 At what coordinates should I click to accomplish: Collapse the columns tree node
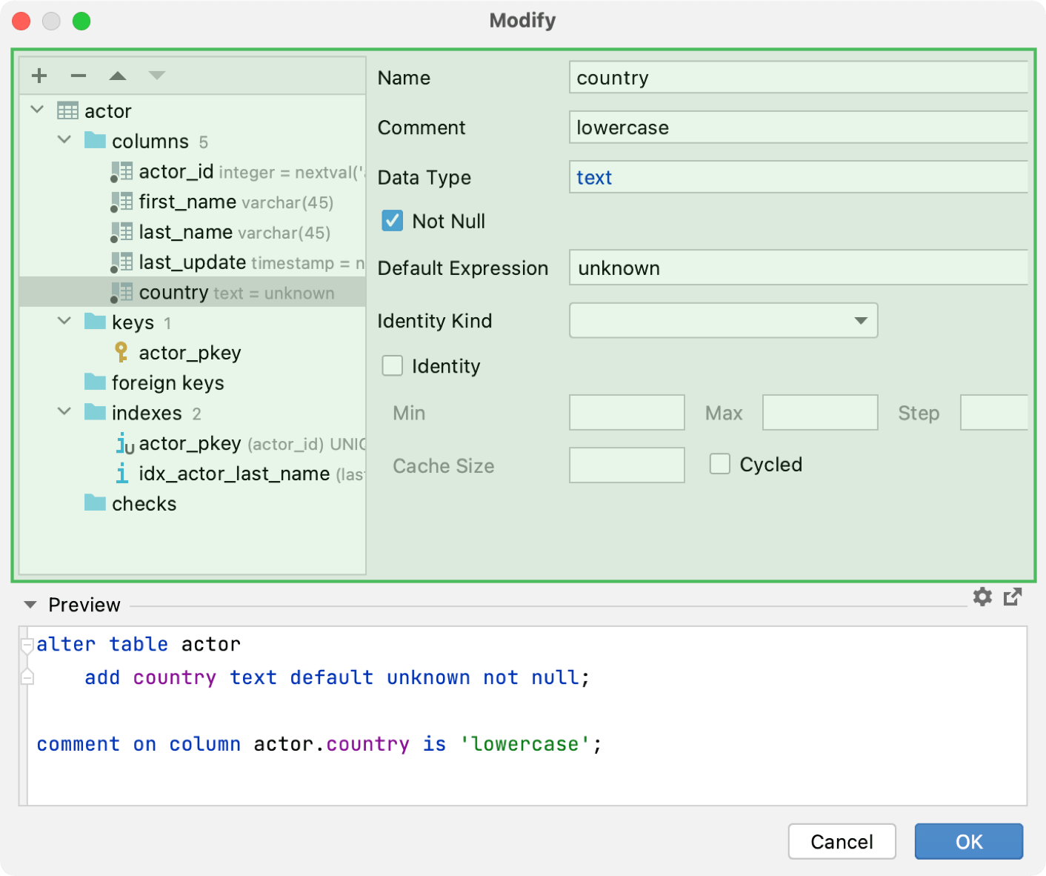64,139
